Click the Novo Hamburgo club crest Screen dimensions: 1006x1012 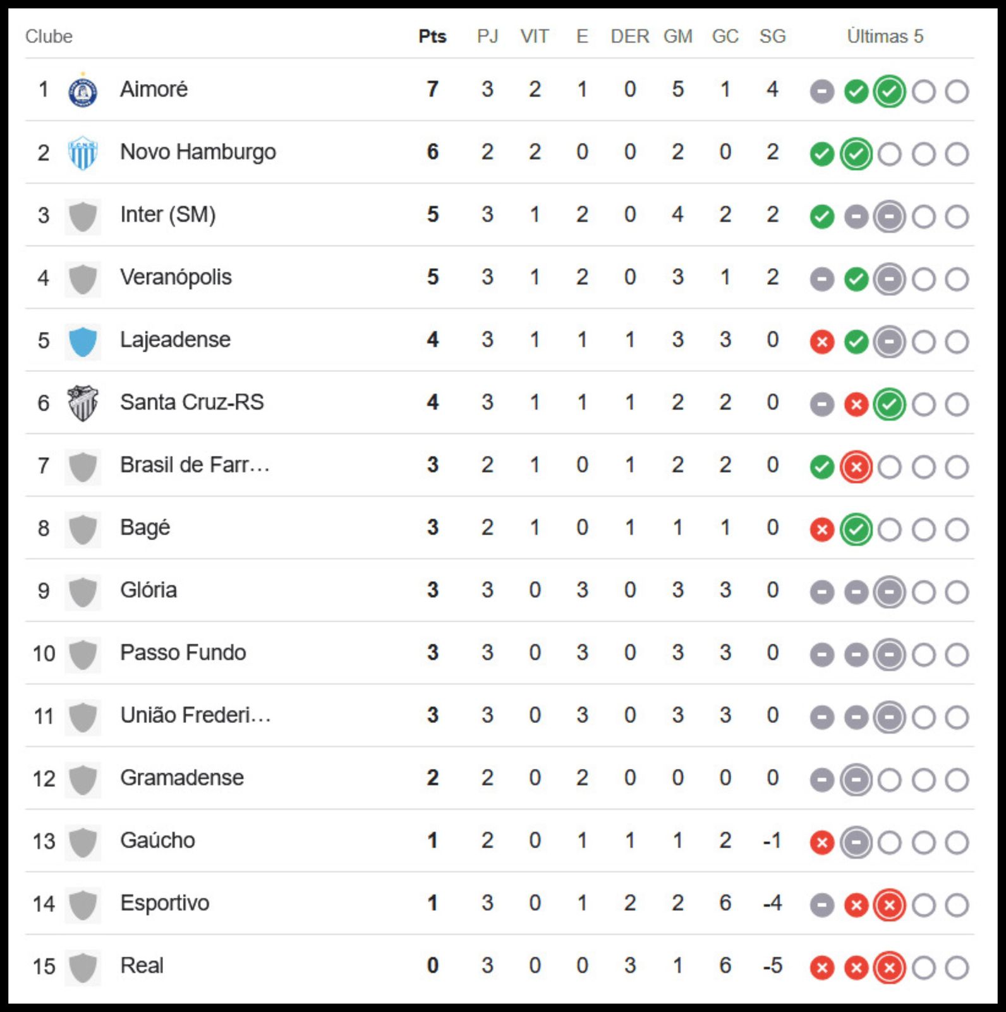[83, 153]
